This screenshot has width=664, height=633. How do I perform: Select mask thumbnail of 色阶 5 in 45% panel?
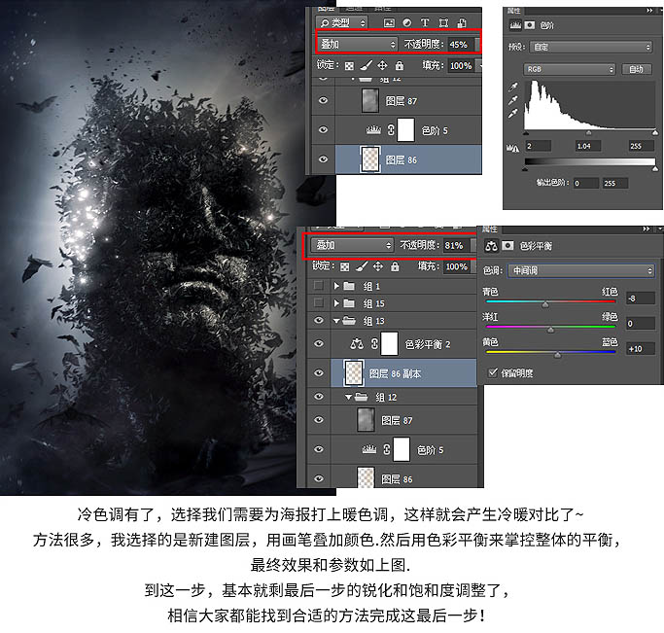(x=405, y=129)
